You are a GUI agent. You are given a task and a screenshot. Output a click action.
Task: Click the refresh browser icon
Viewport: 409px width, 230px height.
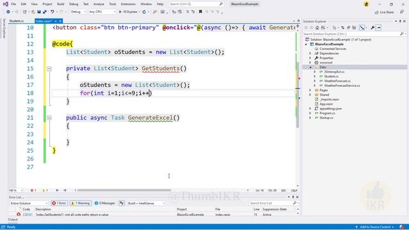click(144, 11)
